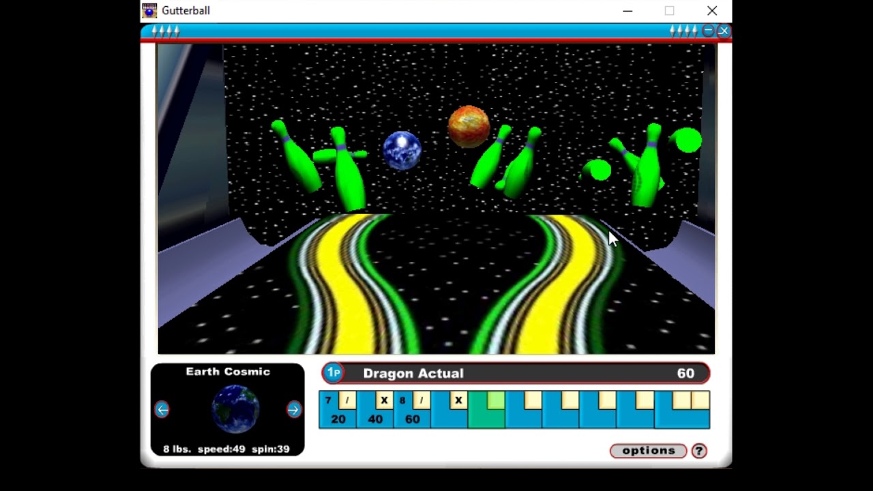The height and width of the screenshot is (491, 873).
Task: Close the Gutterball window from the Windows title bar
Action: coord(712,11)
